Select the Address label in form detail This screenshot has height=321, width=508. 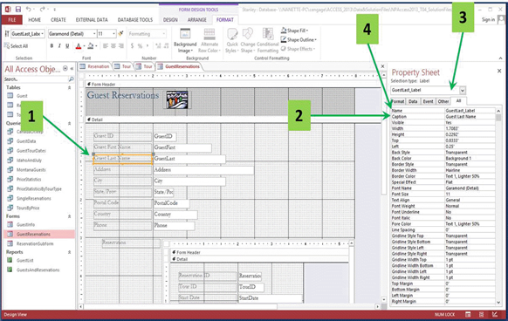[x=122, y=169]
